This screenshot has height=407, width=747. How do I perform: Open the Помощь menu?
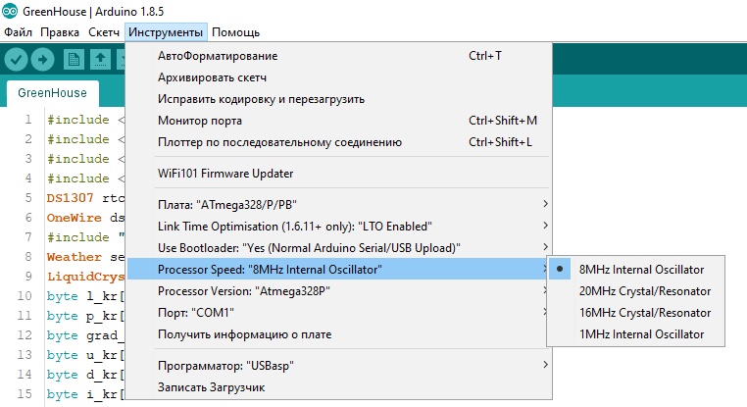(236, 32)
